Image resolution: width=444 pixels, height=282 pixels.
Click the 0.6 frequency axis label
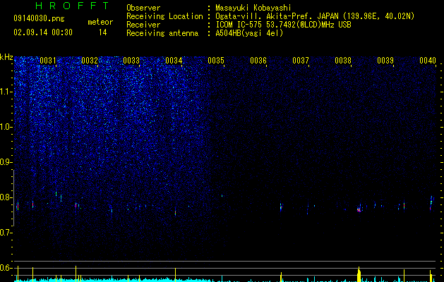click(6, 268)
